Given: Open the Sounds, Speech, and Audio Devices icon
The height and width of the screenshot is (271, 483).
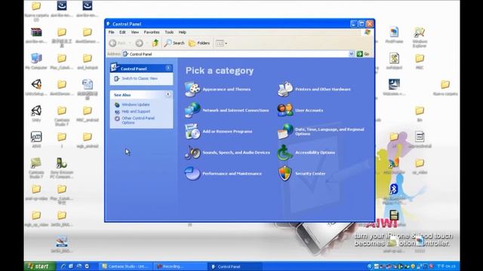Looking at the screenshot, I should pos(192,152).
